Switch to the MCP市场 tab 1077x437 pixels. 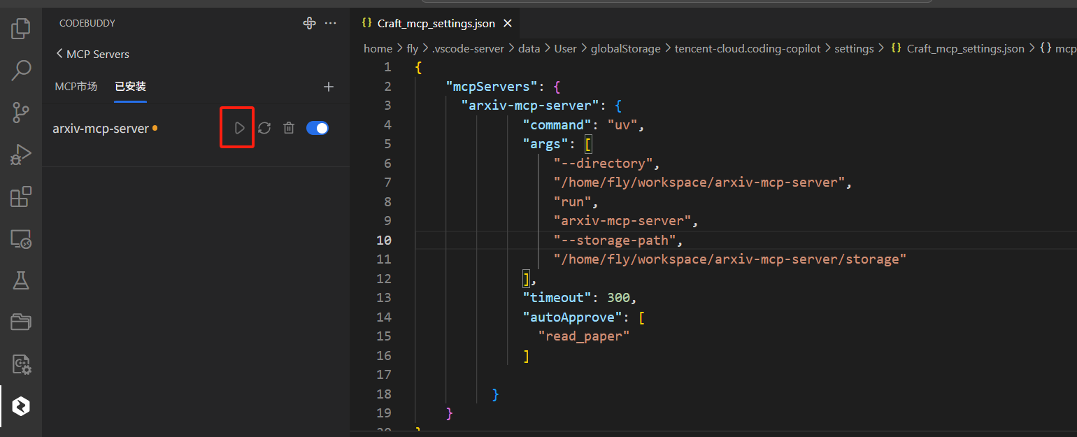(x=76, y=87)
